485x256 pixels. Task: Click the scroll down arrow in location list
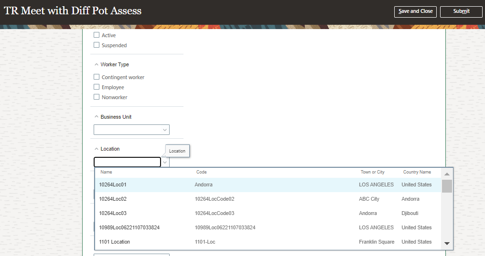447,243
